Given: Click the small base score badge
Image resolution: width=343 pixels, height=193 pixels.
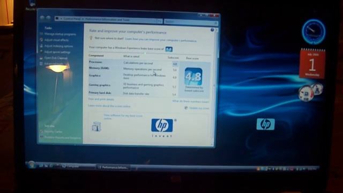Looking at the screenshot, I should point(169,49).
